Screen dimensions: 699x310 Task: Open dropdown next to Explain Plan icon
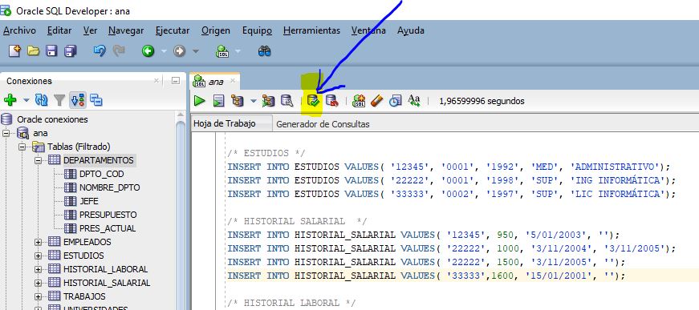(x=254, y=102)
